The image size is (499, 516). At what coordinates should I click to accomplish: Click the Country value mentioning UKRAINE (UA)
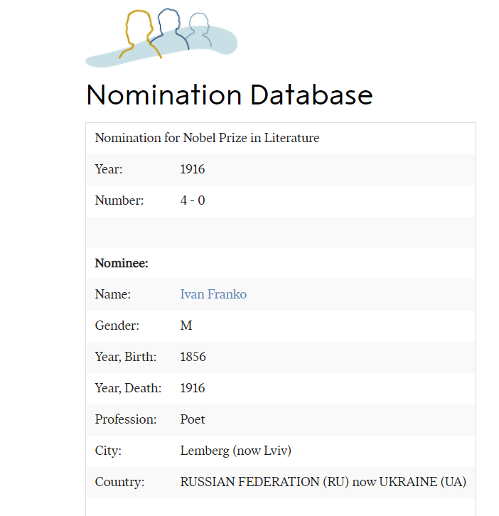pos(323,482)
